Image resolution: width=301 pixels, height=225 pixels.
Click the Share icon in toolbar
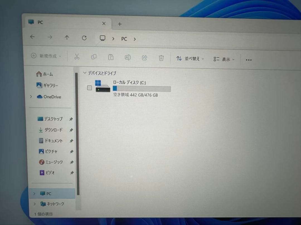tap(144, 58)
